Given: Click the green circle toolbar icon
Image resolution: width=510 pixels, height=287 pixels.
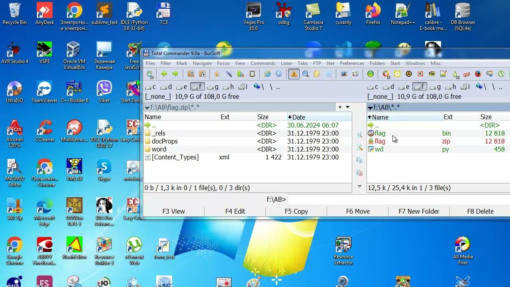Looking at the screenshot, I should coord(371,74).
